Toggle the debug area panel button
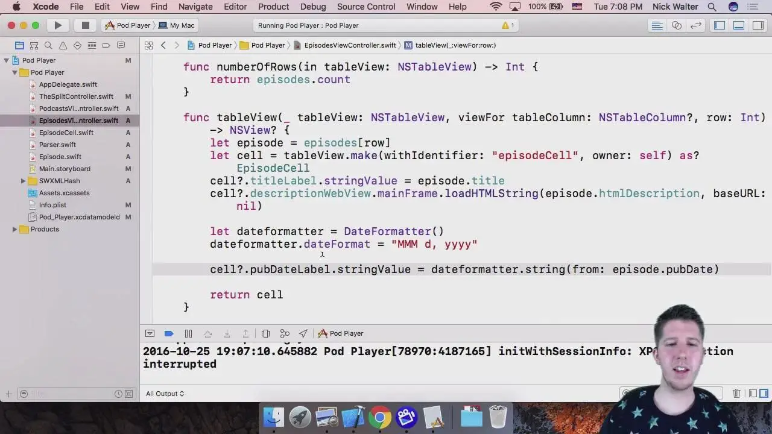 (739, 25)
